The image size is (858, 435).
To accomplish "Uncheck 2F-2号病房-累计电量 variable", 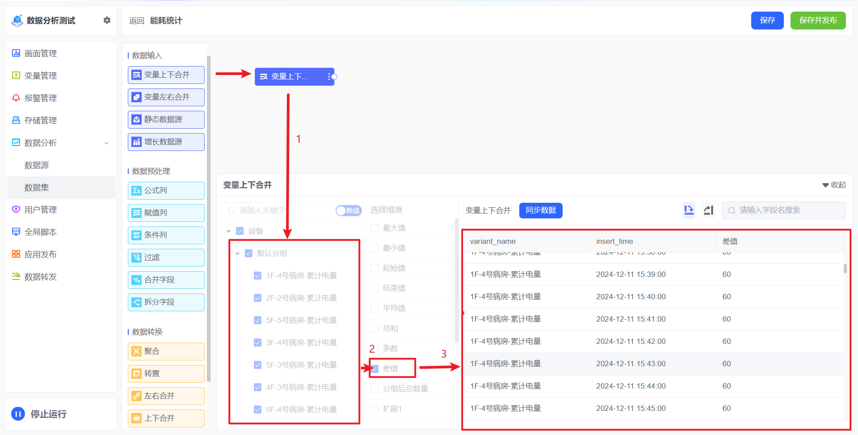I will click(257, 298).
